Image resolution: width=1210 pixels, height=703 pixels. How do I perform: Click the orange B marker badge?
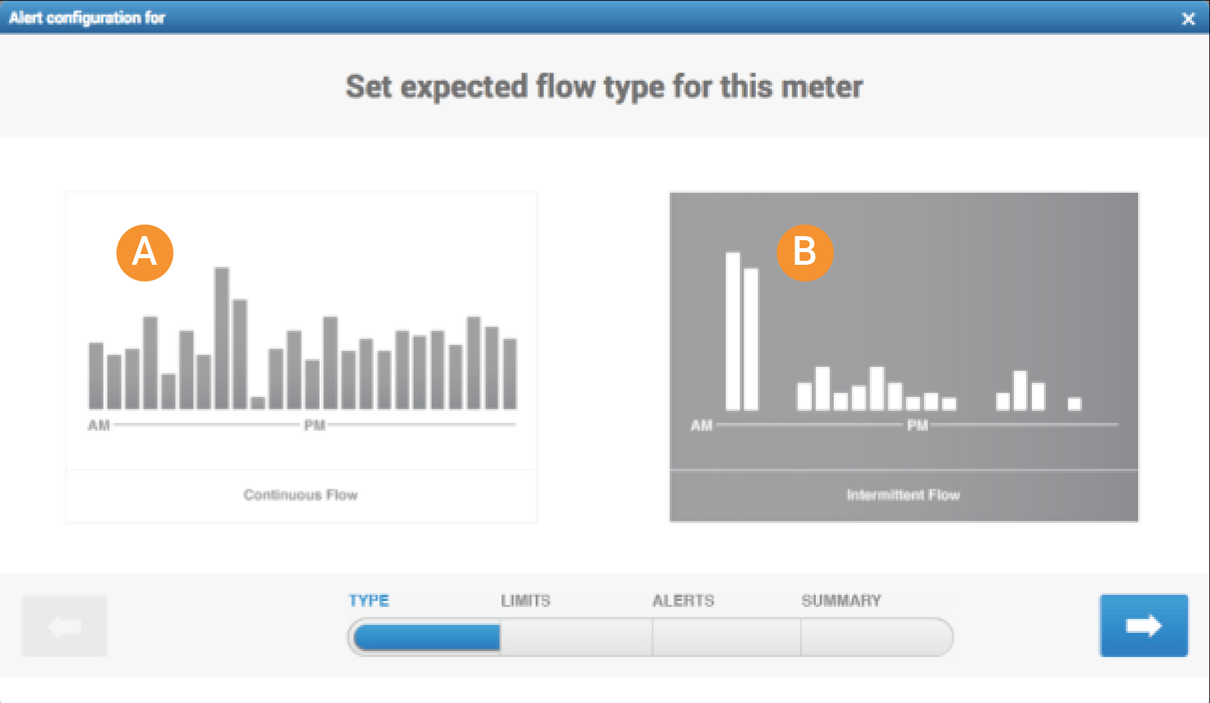point(804,253)
